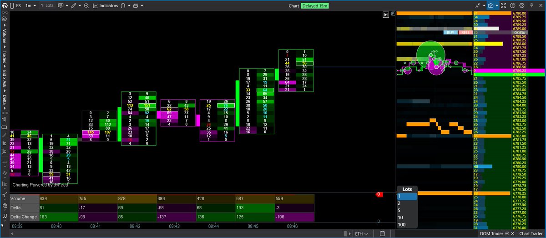This screenshot has height=238, width=546.
Task: Toggle the small F icon on the chart
Action: 393,14
